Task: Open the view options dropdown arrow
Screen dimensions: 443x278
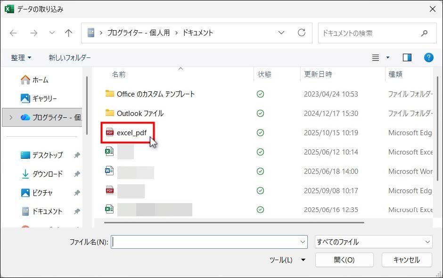Action: [388, 57]
